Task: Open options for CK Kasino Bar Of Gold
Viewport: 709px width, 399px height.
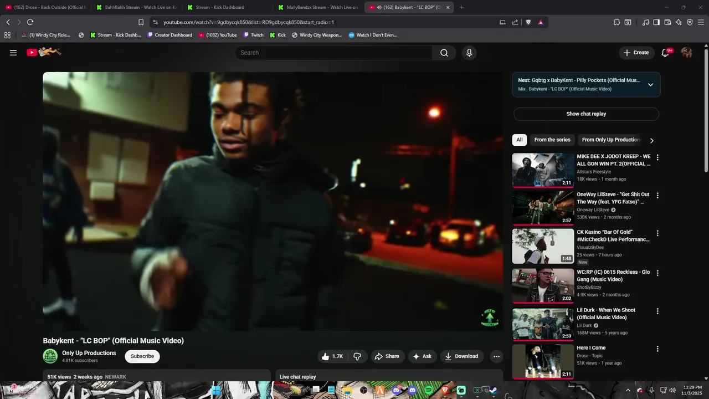Action: (657, 233)
